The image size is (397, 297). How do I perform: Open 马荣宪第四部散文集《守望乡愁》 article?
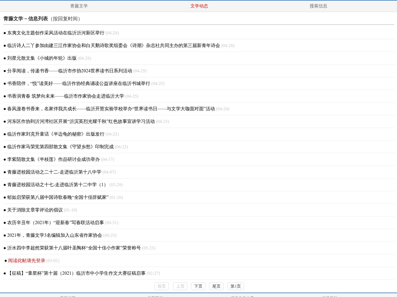60,147
